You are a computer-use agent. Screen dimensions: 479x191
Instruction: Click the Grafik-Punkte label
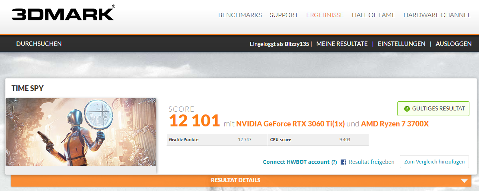pos(184,140)
